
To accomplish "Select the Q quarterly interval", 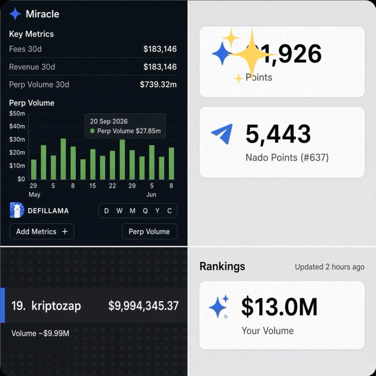I will (x=145, y=211).
